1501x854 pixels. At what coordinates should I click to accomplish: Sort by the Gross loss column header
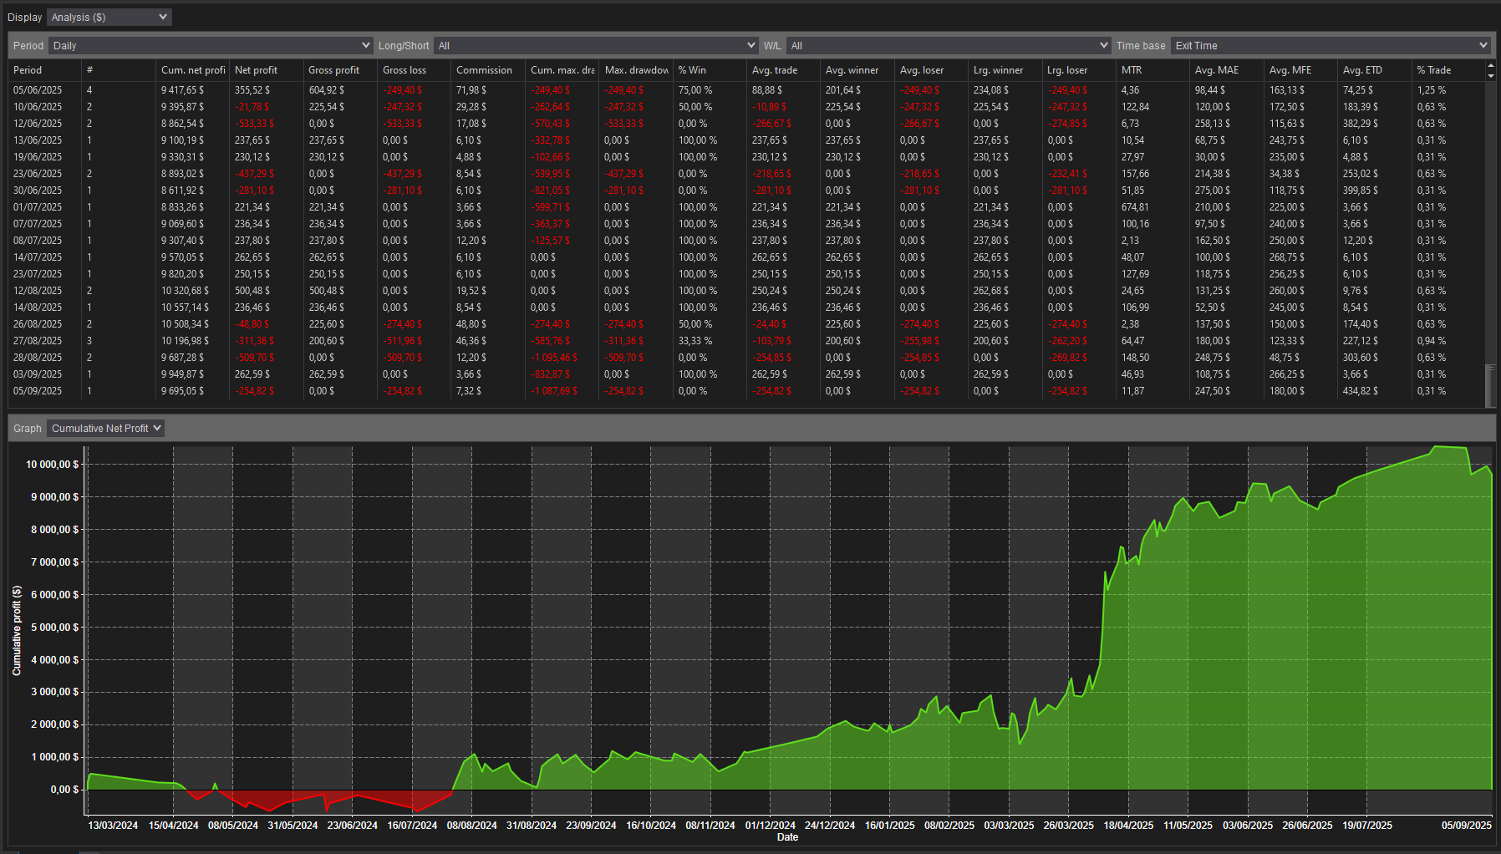click(x=414, y=70)
